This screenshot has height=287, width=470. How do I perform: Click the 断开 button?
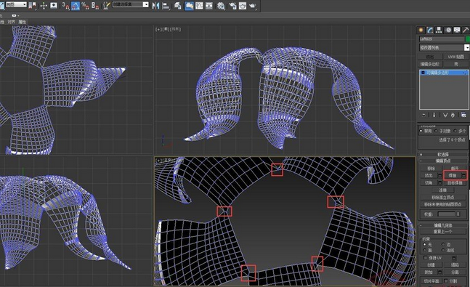pyautogui.click(x=455, y=169)
